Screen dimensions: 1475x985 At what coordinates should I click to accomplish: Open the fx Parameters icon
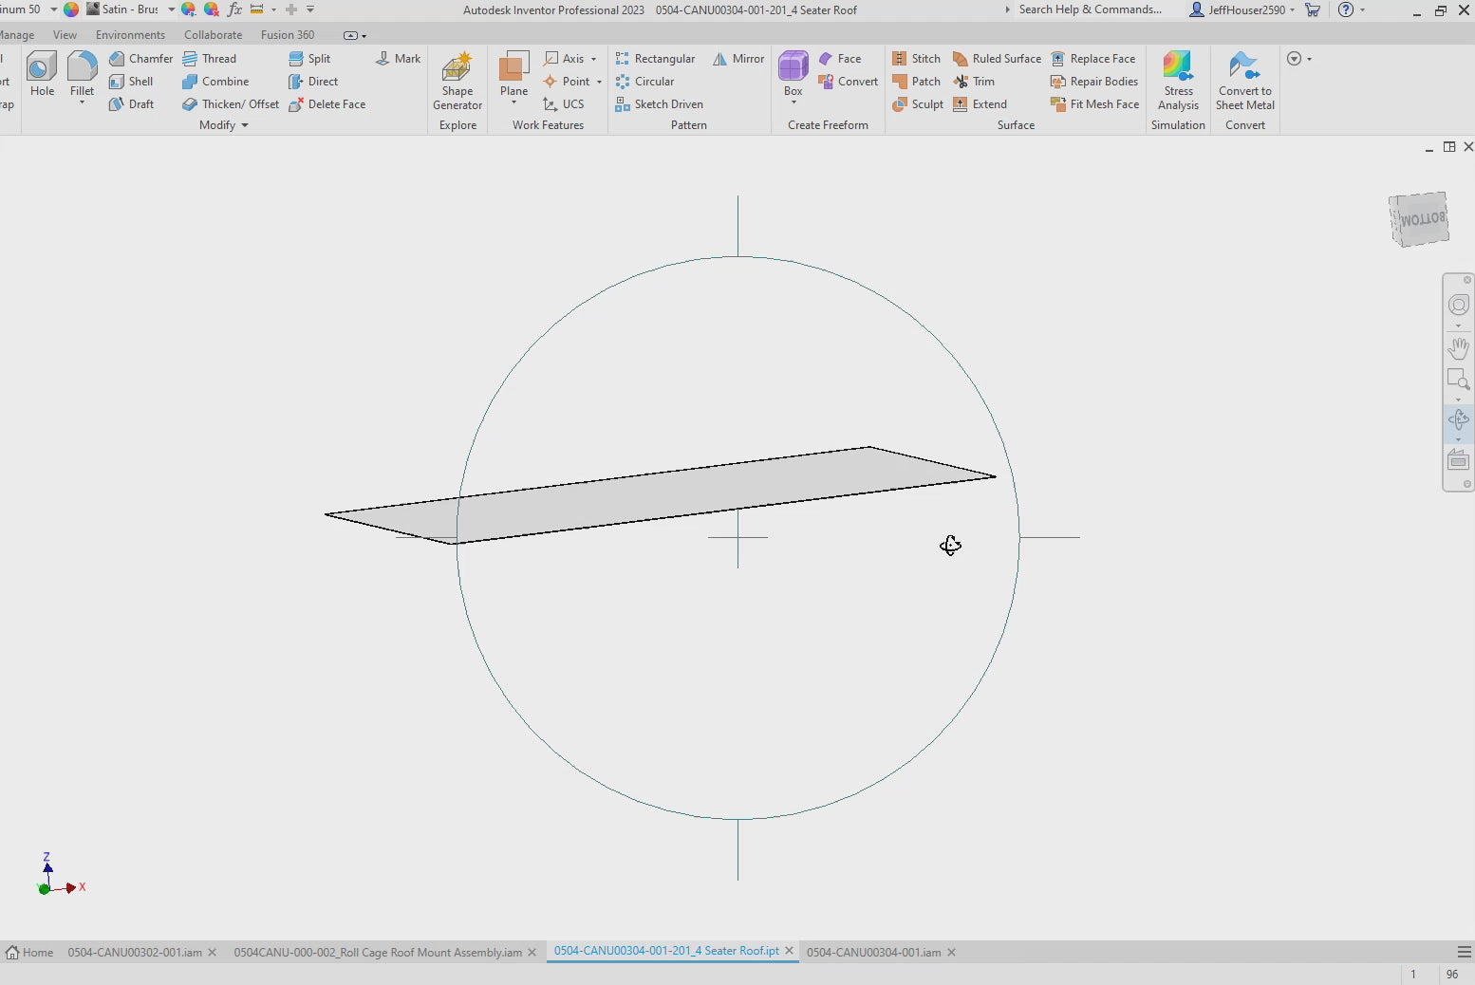coord(234,9)
